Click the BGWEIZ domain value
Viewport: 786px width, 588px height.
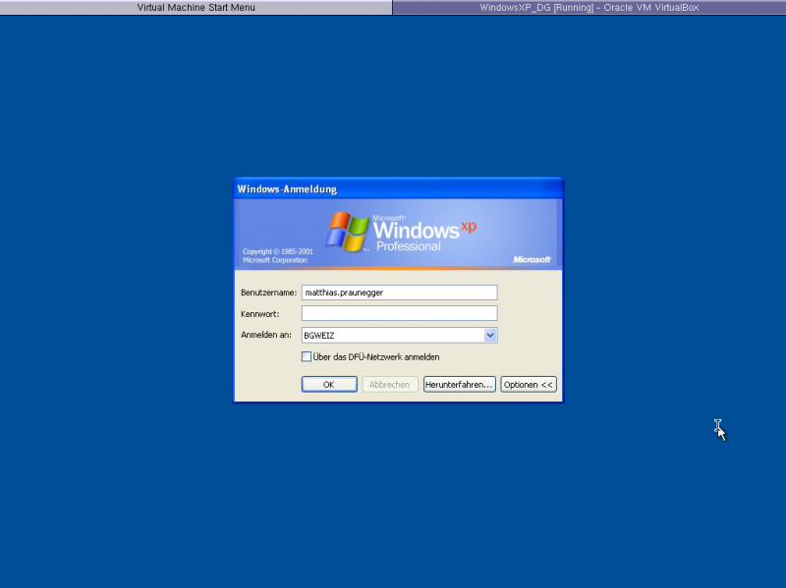(x=319, y=336)
